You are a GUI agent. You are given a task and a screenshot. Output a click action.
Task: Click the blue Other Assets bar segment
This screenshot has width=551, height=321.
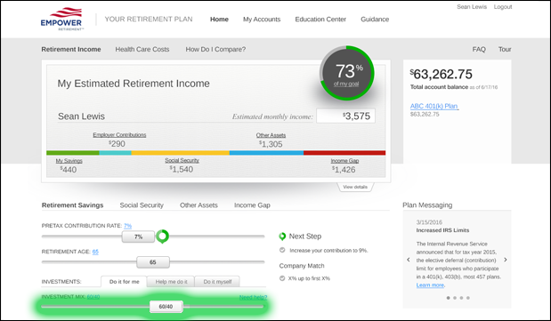[x=266, y=153]
